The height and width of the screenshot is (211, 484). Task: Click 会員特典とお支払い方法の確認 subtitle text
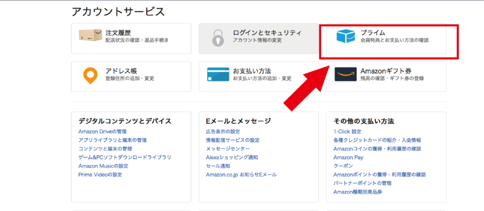[x=395, y=40]
